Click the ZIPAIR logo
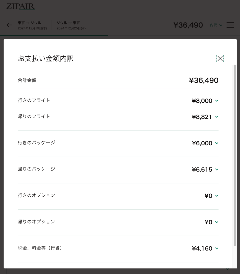Viewport: 240px width, 274px height. pos(21,6)
